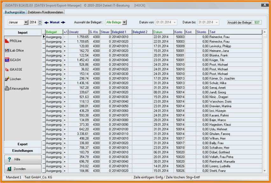
Task: Click the Hilfe button
Action: point(23,159)
